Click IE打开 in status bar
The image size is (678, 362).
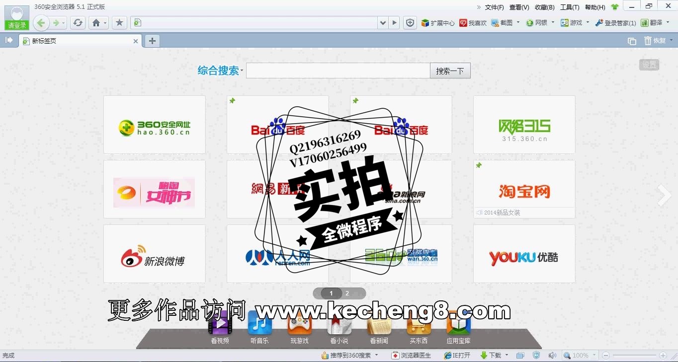pyautogui.click(x=457, y=356)
